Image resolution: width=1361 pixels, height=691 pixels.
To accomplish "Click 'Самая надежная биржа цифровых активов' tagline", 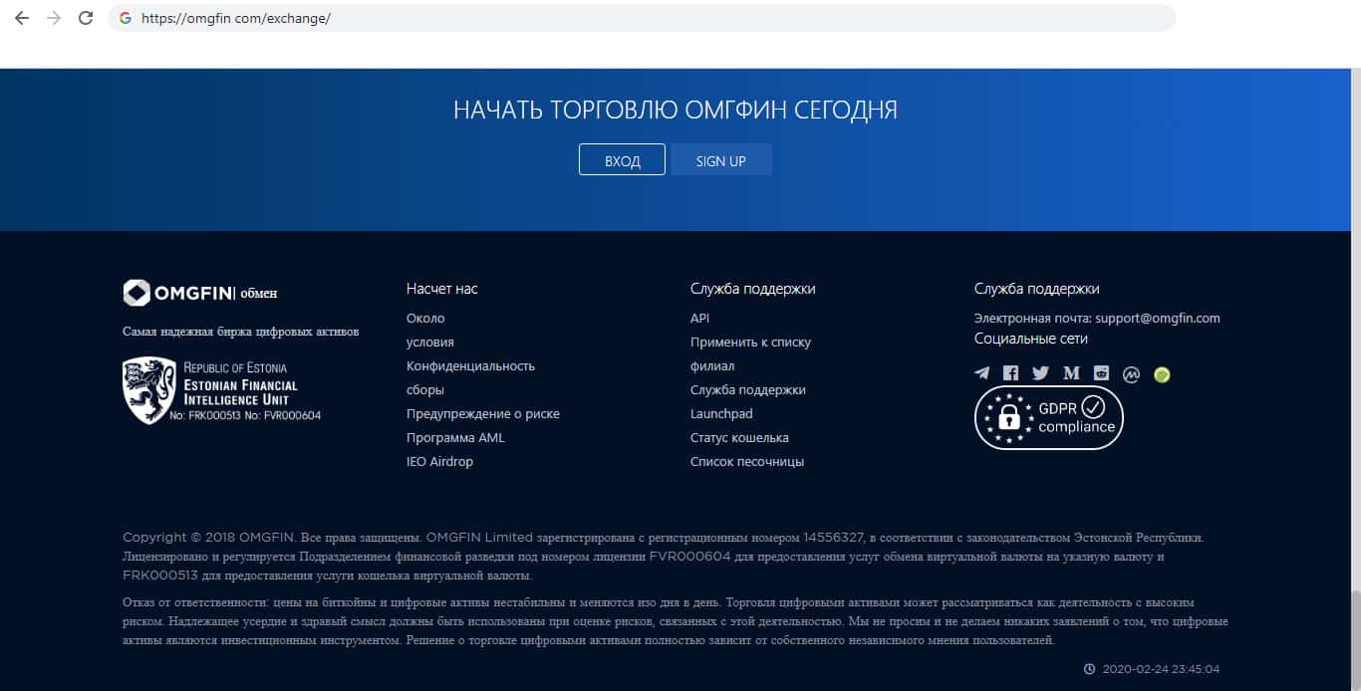I will (241, 332).
